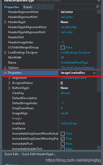Click the Quick Edit HeaderGlyph... link

pyautogui.click(x=39, y=154)
